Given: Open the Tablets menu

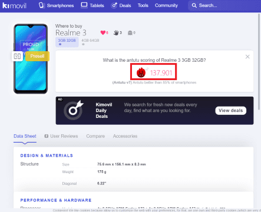Looking at the screenshot, I should coord(92,5).
